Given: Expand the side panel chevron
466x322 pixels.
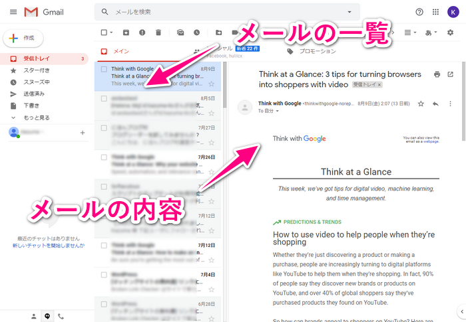Looking at the screenshot, I should tap(461, 311).
